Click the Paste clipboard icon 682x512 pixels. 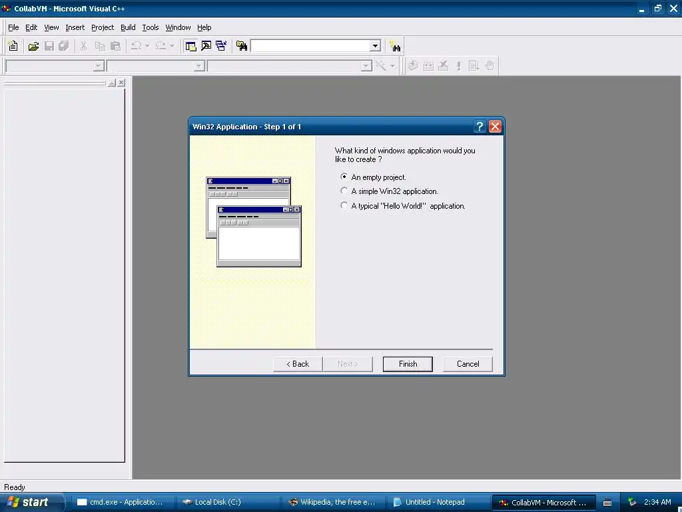pyautogui.click(x=115, y=46)
